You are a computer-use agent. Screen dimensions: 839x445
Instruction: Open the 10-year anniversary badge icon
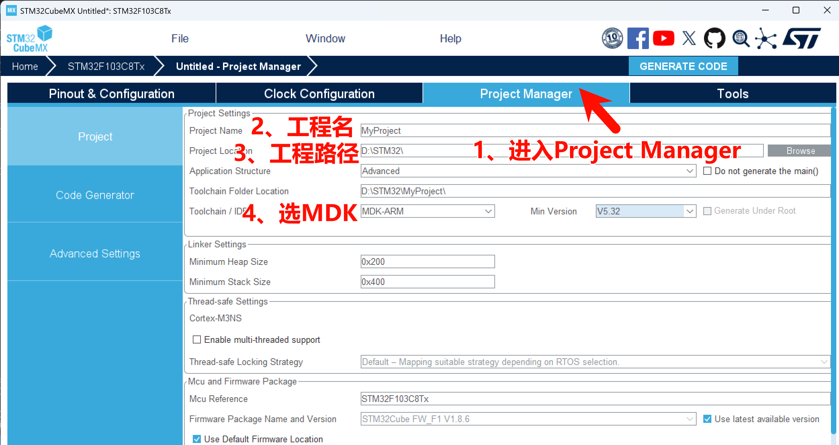pyautogui.click(x=612, y=38)
